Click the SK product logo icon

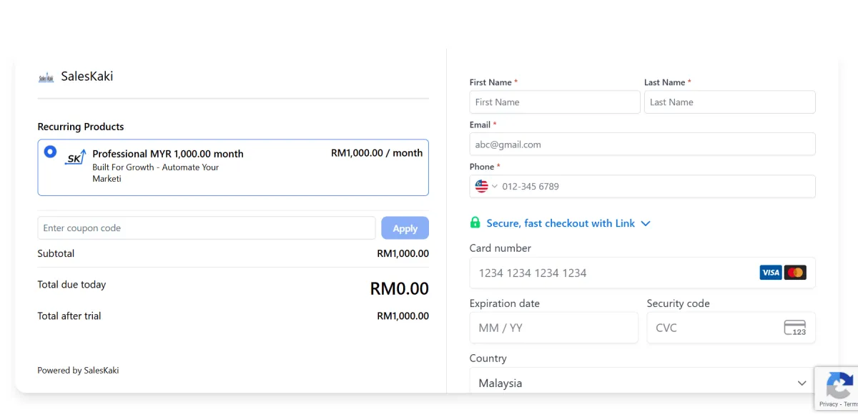pos(75,157)
